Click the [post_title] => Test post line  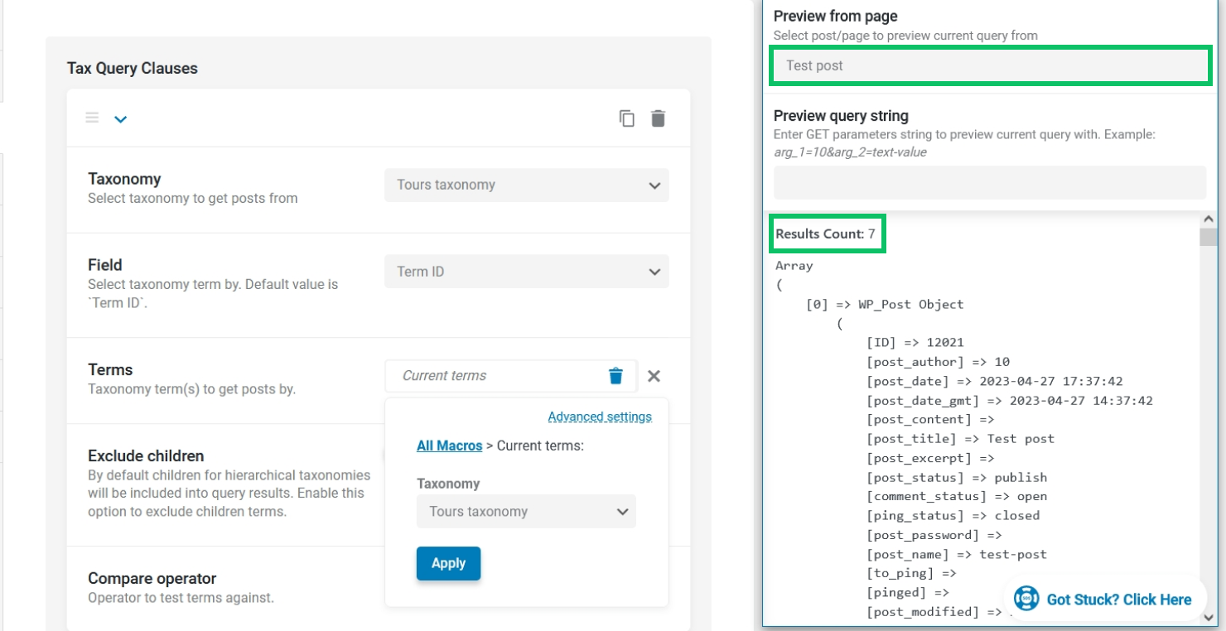click(960, 439)
